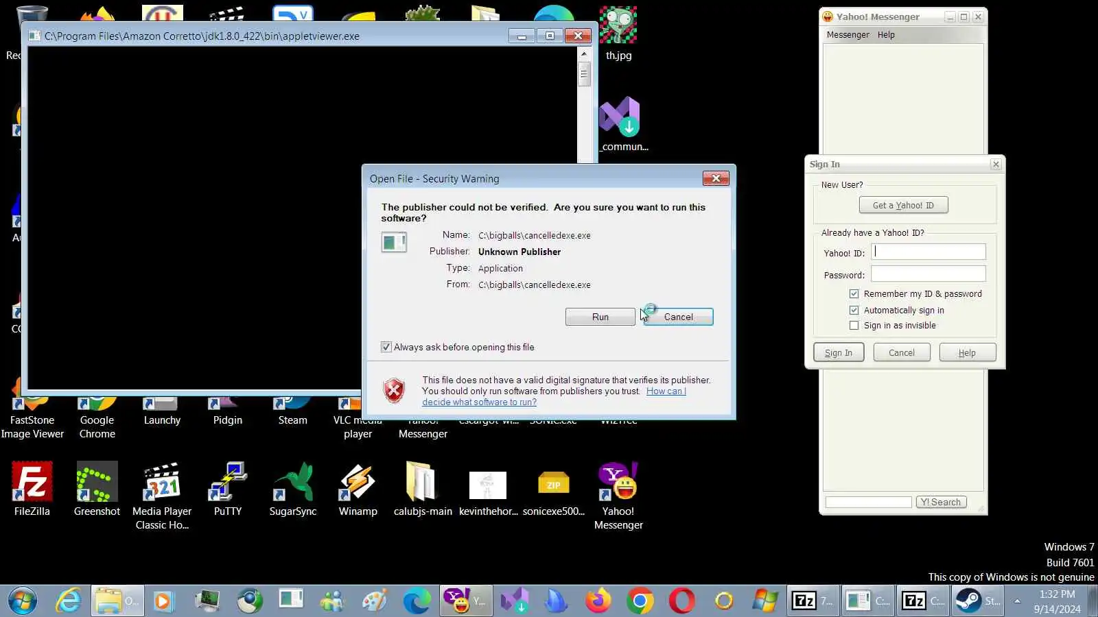Open the Pidgin desktop shortcut
This screenshot has width=1098, height=617.
pos(227,411)
